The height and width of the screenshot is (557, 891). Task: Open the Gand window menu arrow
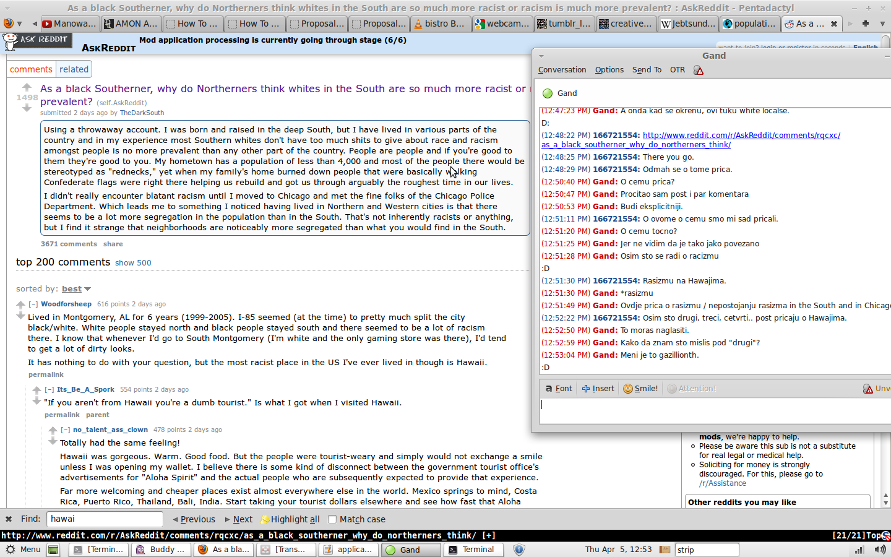pos(541,56)
